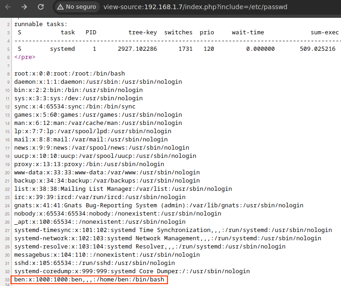This screenshot has width=341, height=286.
Task: Go back with the browser back arrow
Action: [x=8, y=7]
